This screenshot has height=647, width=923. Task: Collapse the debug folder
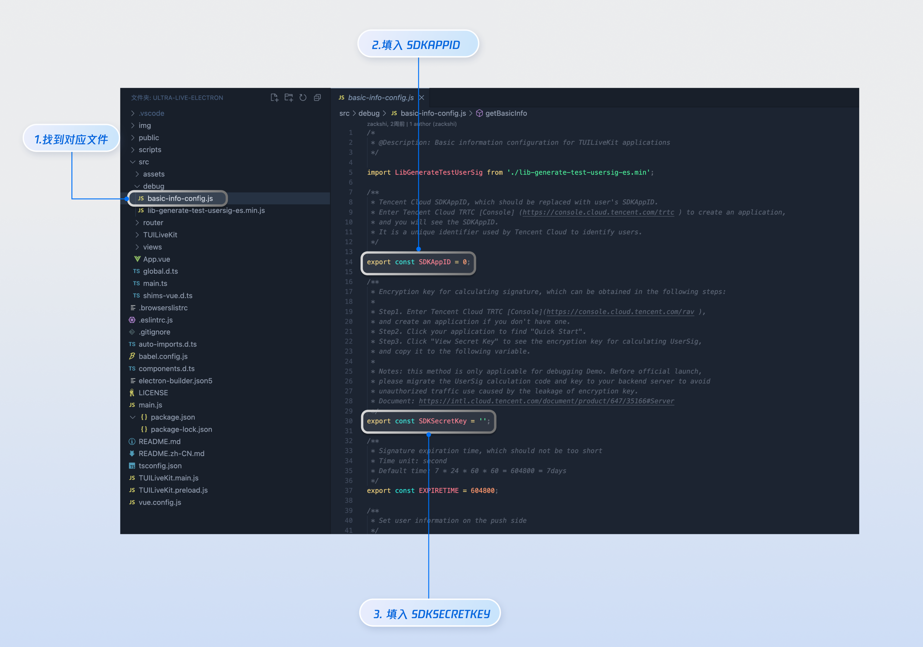click(153, 186)
